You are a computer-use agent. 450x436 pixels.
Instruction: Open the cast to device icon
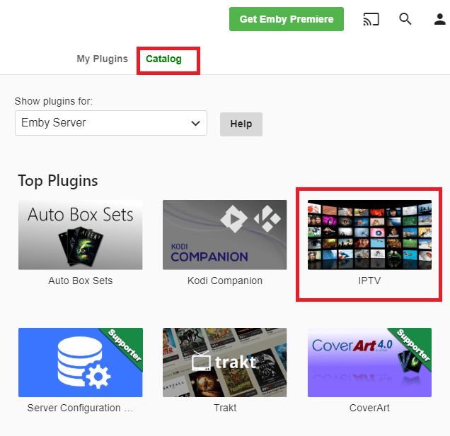tap(371, 19)
